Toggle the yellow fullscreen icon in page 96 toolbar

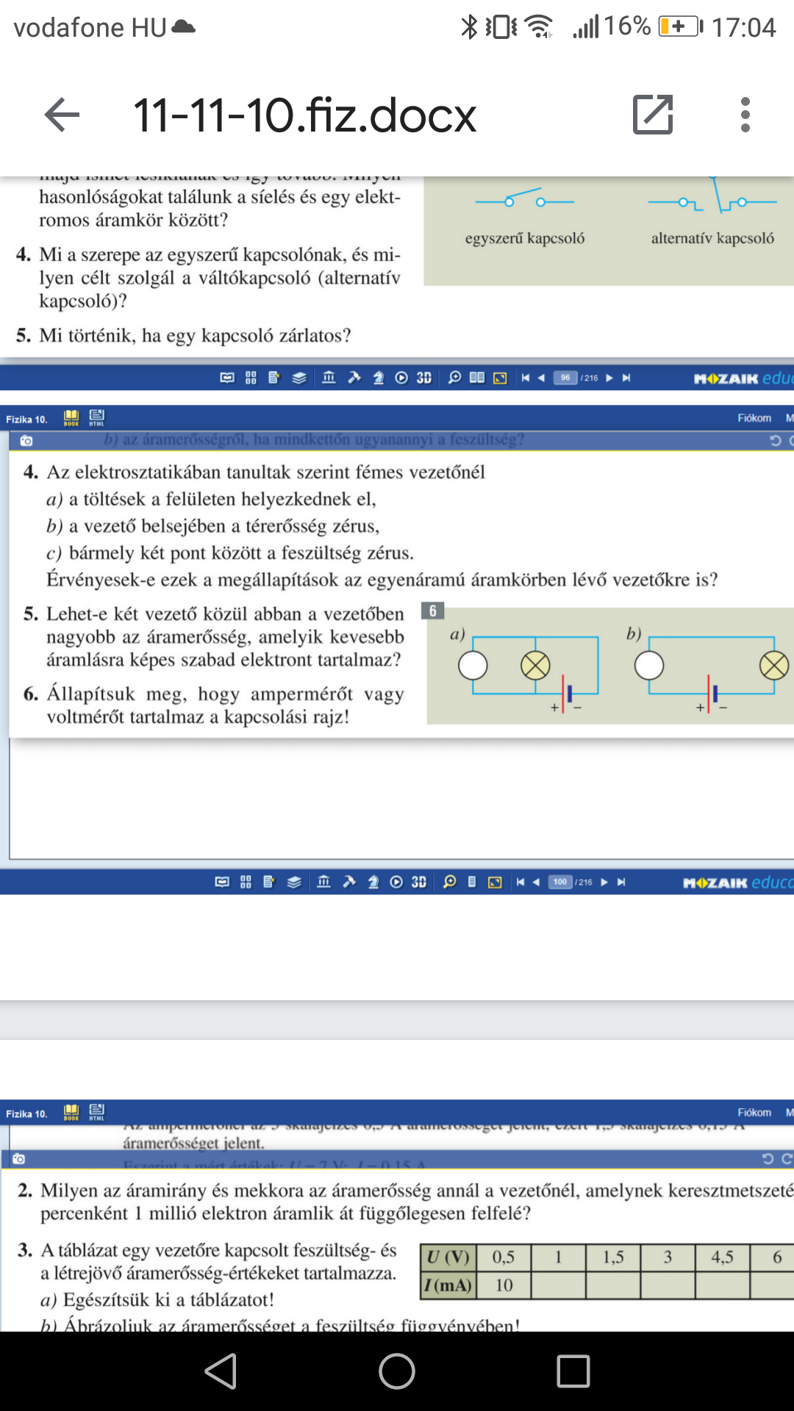point(500,378)
